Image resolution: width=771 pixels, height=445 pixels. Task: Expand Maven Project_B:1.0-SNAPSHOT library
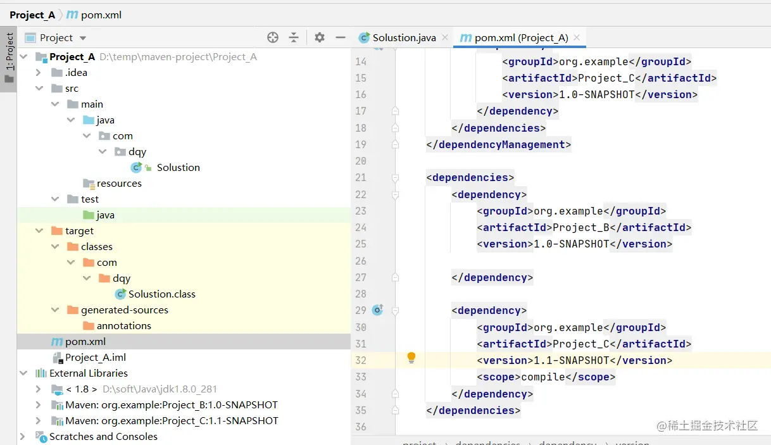click(39, 404)
